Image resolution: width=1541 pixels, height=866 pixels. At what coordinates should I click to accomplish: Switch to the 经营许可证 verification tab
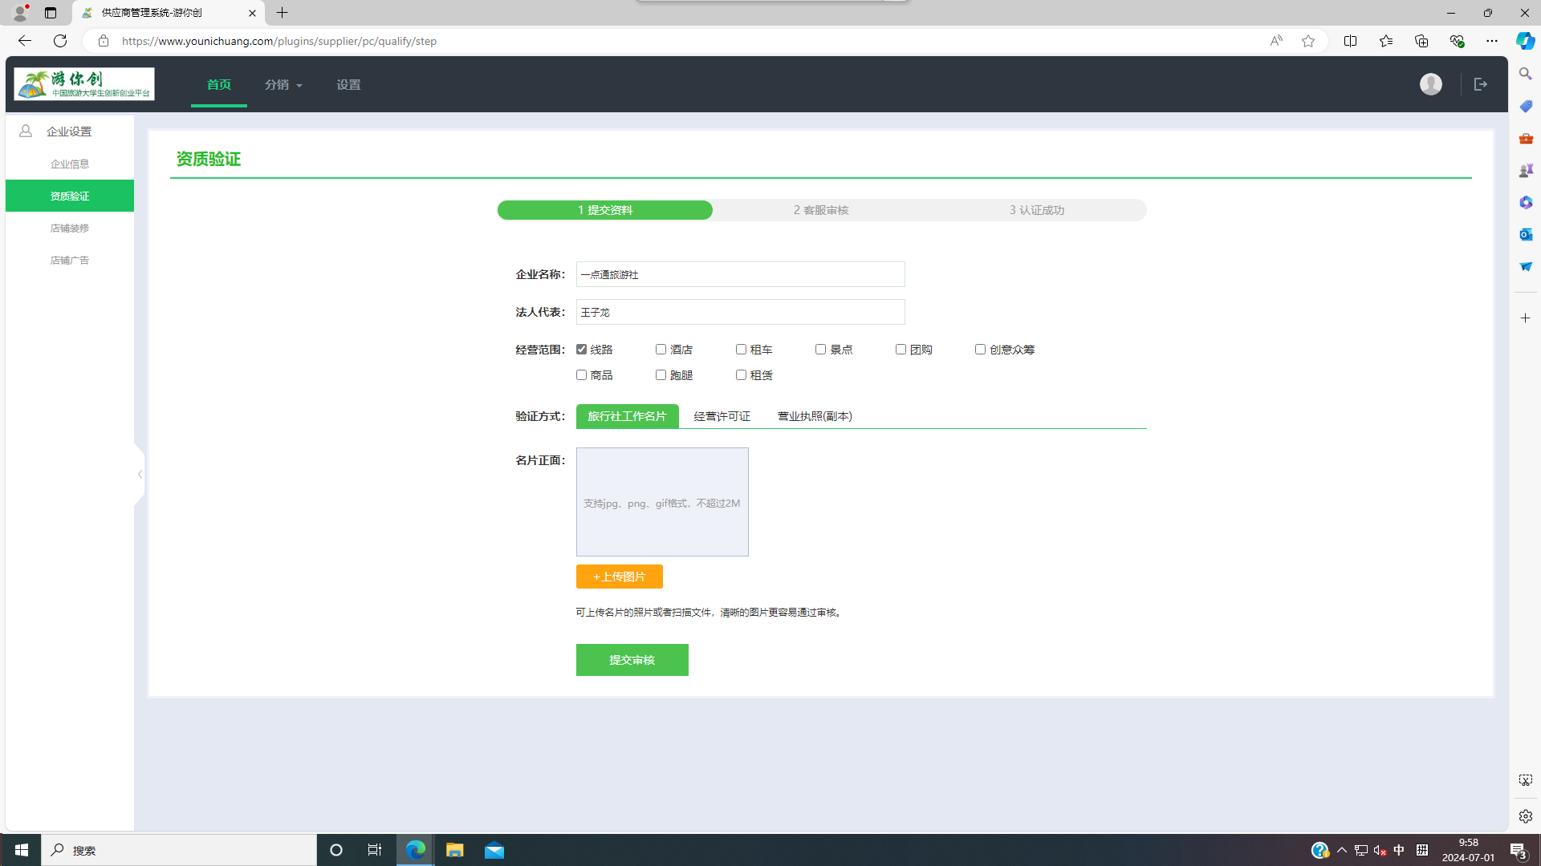coord(722,416)
